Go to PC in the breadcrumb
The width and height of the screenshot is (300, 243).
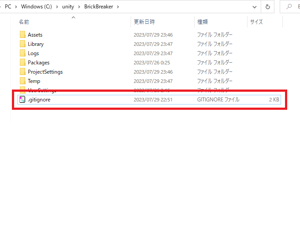(x=8, y=7)
